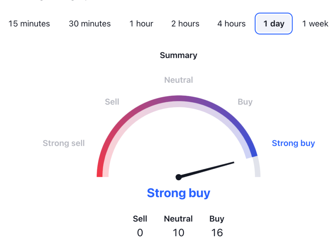This screenshot has height=250, width=335.
Task: Click the Sell label on the gauge
Action: click(x=112, y=102)
